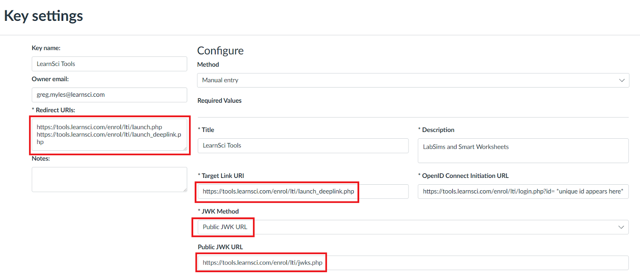Open the JWK Method dropdown chevron
Screen dimensions: 640x275
(621, 227)
